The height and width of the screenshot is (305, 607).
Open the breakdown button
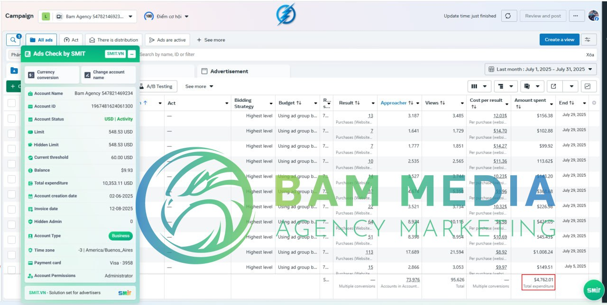tap(506, 86)
